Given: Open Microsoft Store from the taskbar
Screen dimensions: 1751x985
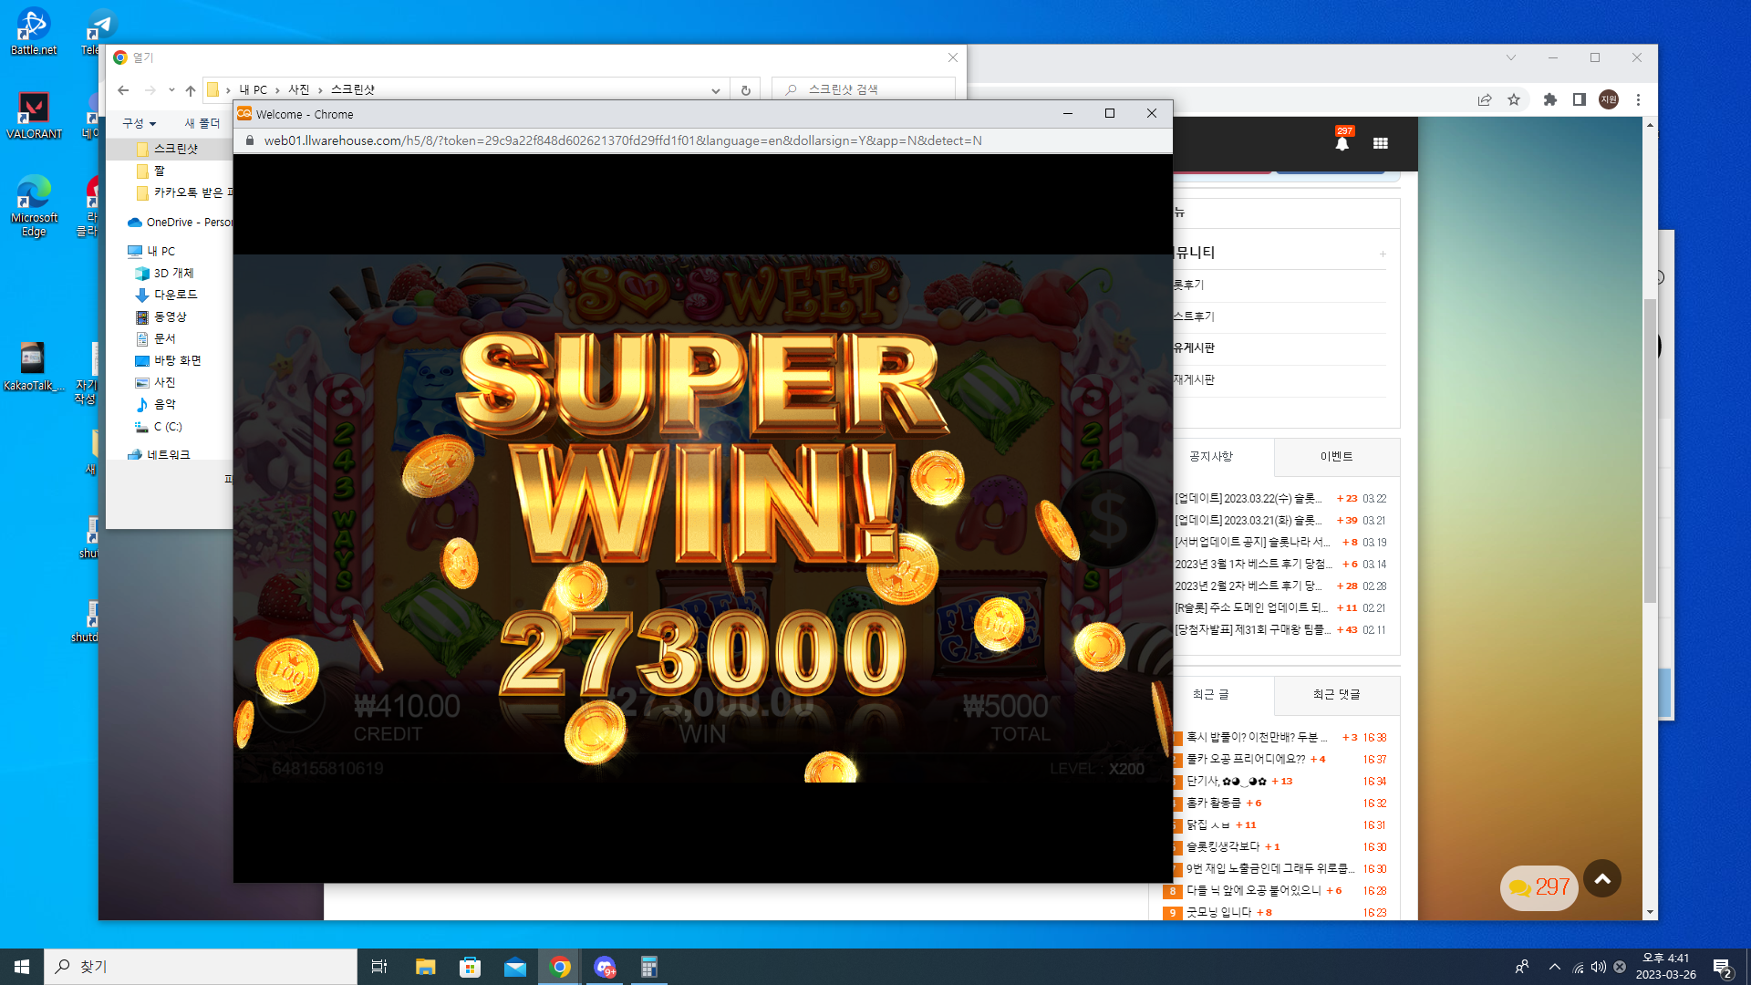Looking at the screenshot, I should 470,967.
